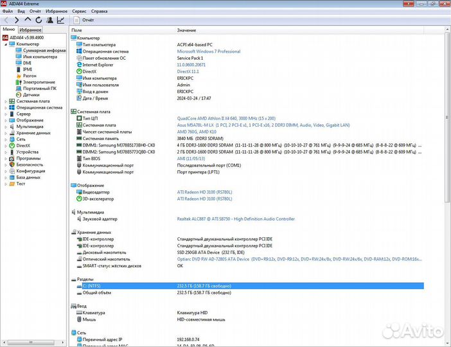
Task: Open the QuadCore AMD Athlon II X4 640 link
Action: click(226, 118)
